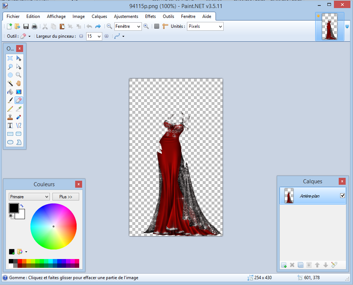Viewport: 353px width, 285px height.
Task: Open the Unités combo box
Action: [205, 26]
